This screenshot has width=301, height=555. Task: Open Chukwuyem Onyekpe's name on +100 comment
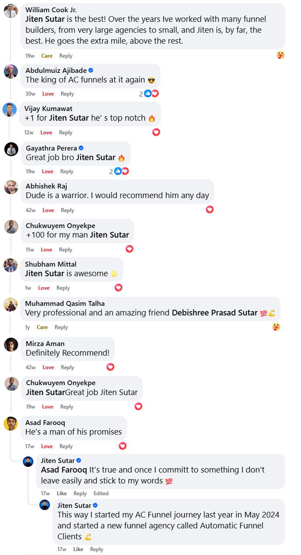tap(61, 226)
